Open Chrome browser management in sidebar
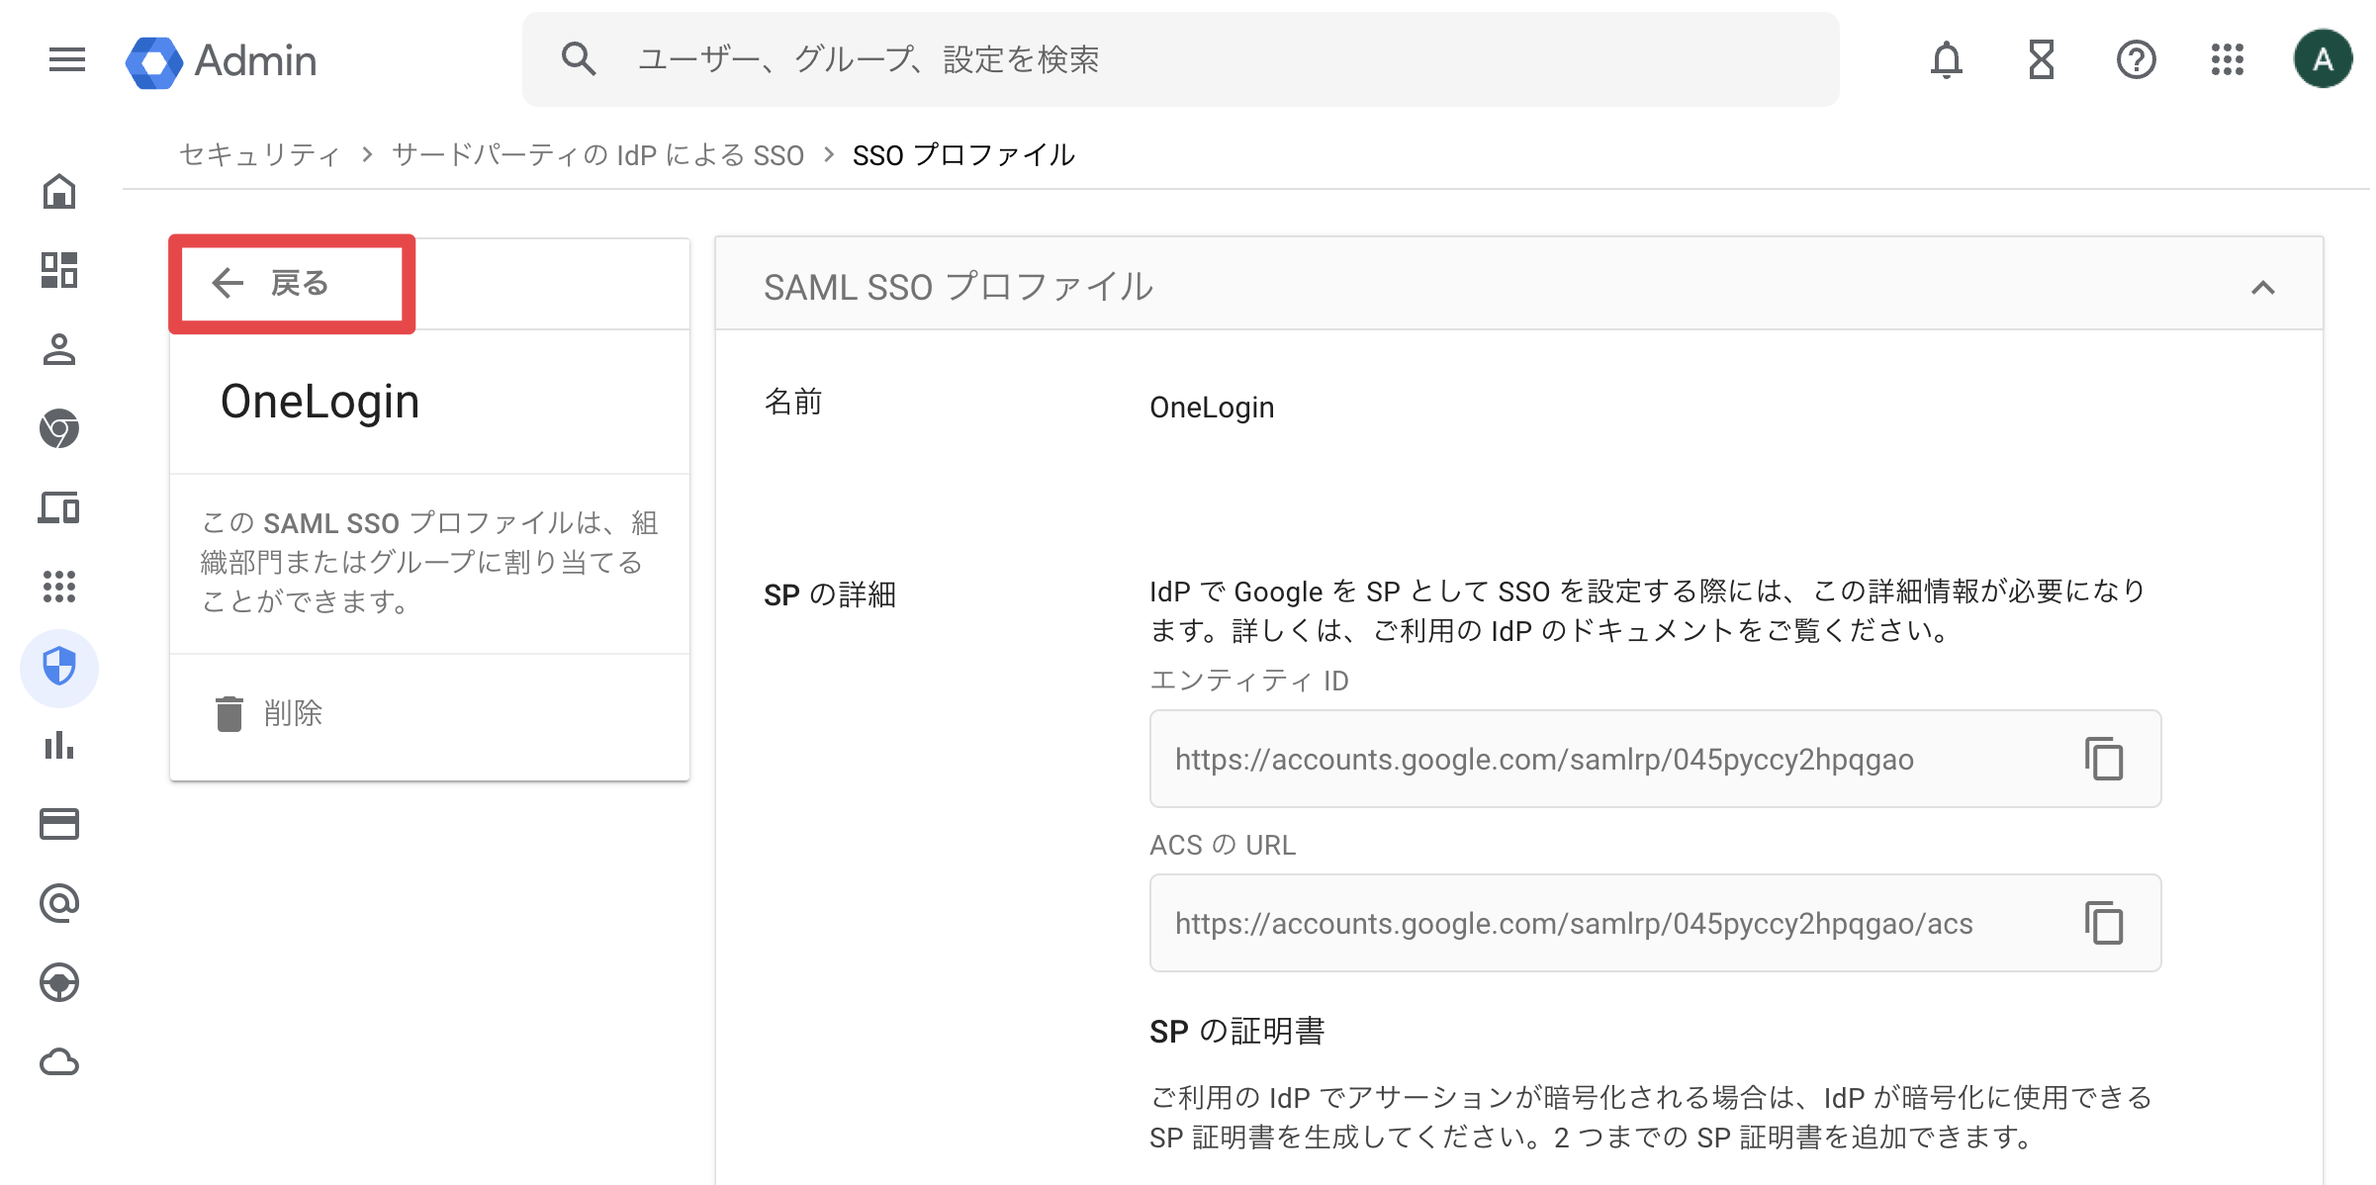 tap(59, 428)
